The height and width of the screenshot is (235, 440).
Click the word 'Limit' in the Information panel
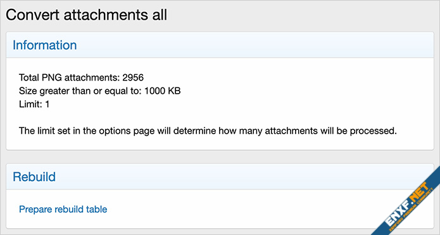pos(30,105)
